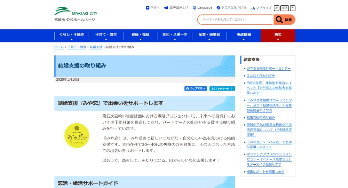Set text size to 小
348x188 pixels.
tap(277, 8)
